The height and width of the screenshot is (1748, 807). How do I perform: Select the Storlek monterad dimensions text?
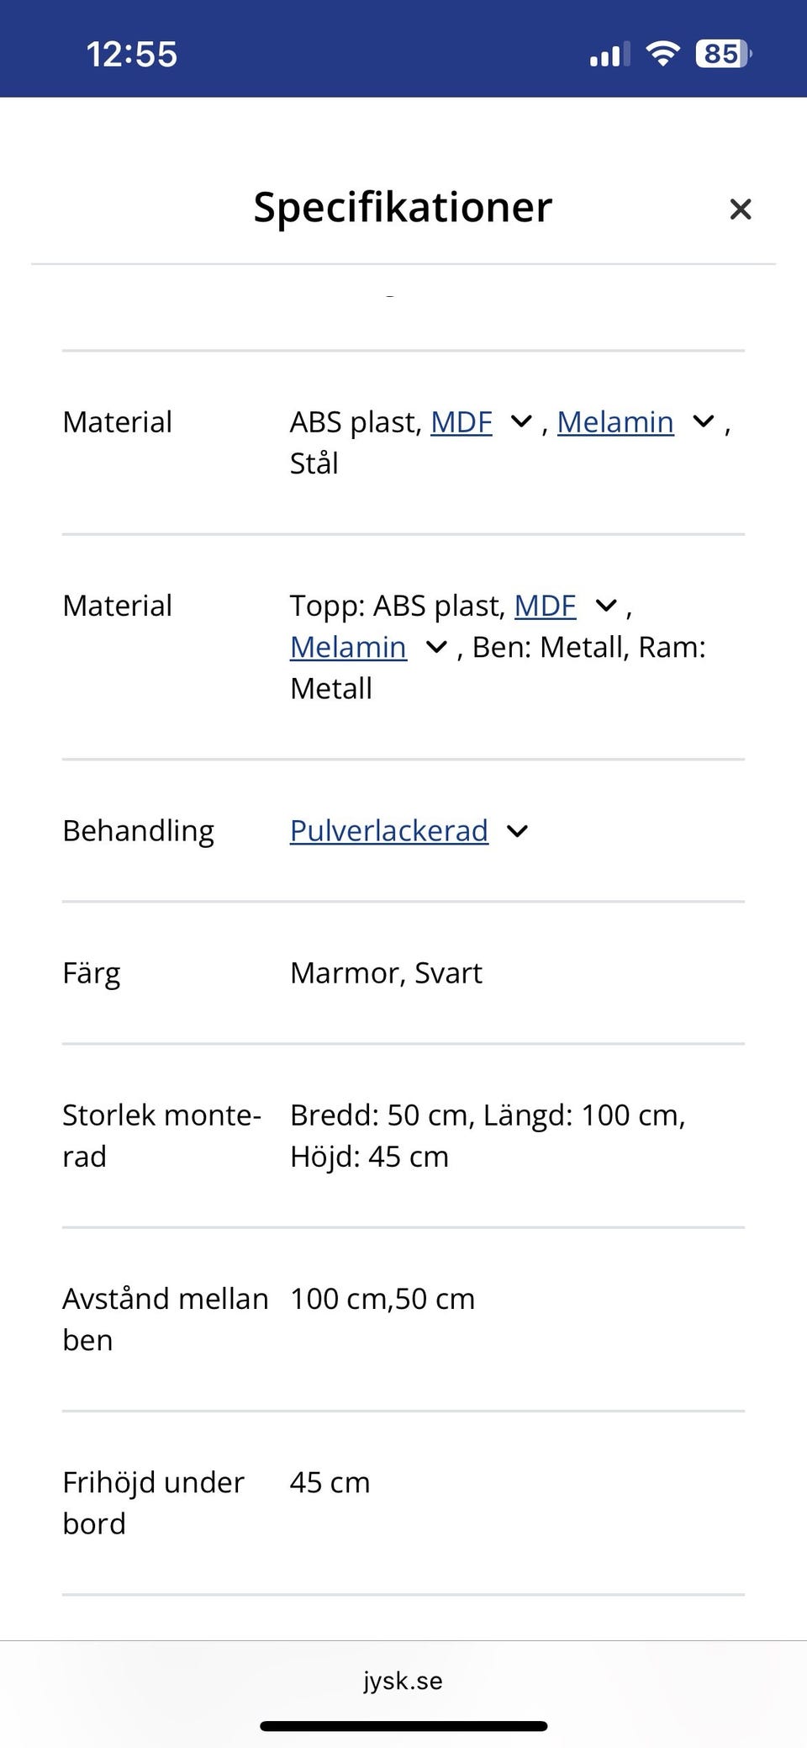coord(488,1136)
